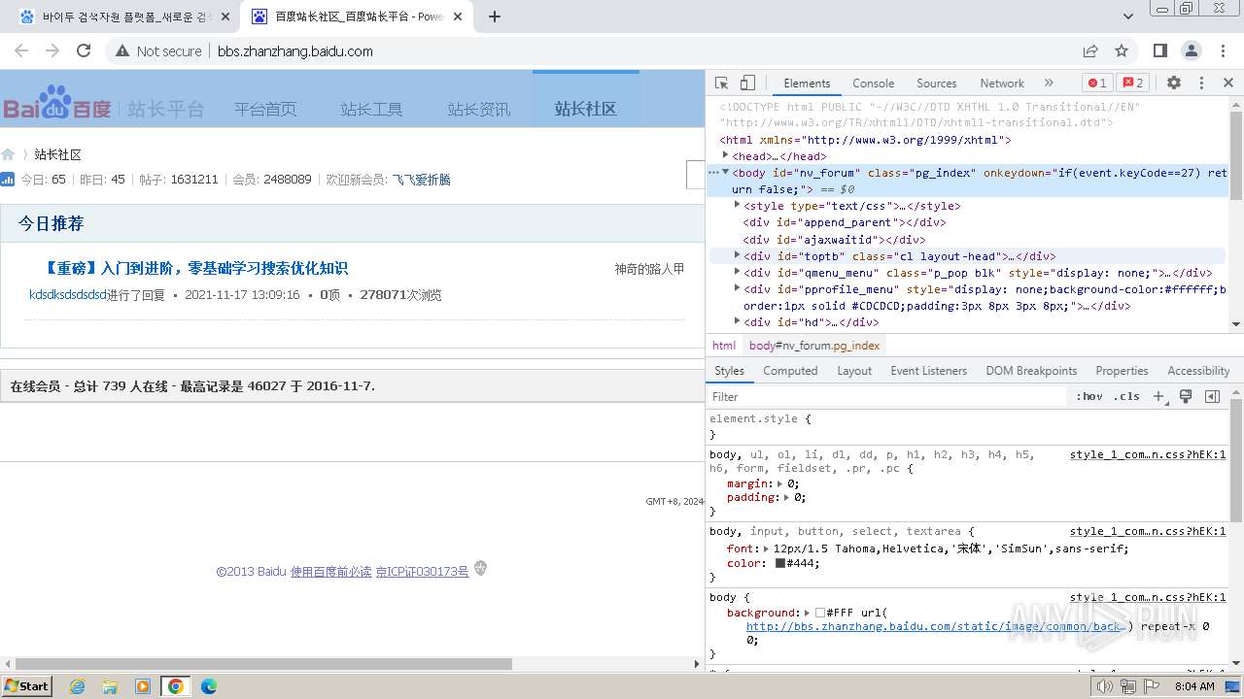The height and width of the screenshot is (699, 1244).
Task: Open the DevTools three-dot customize menu
Action: 1201,83
